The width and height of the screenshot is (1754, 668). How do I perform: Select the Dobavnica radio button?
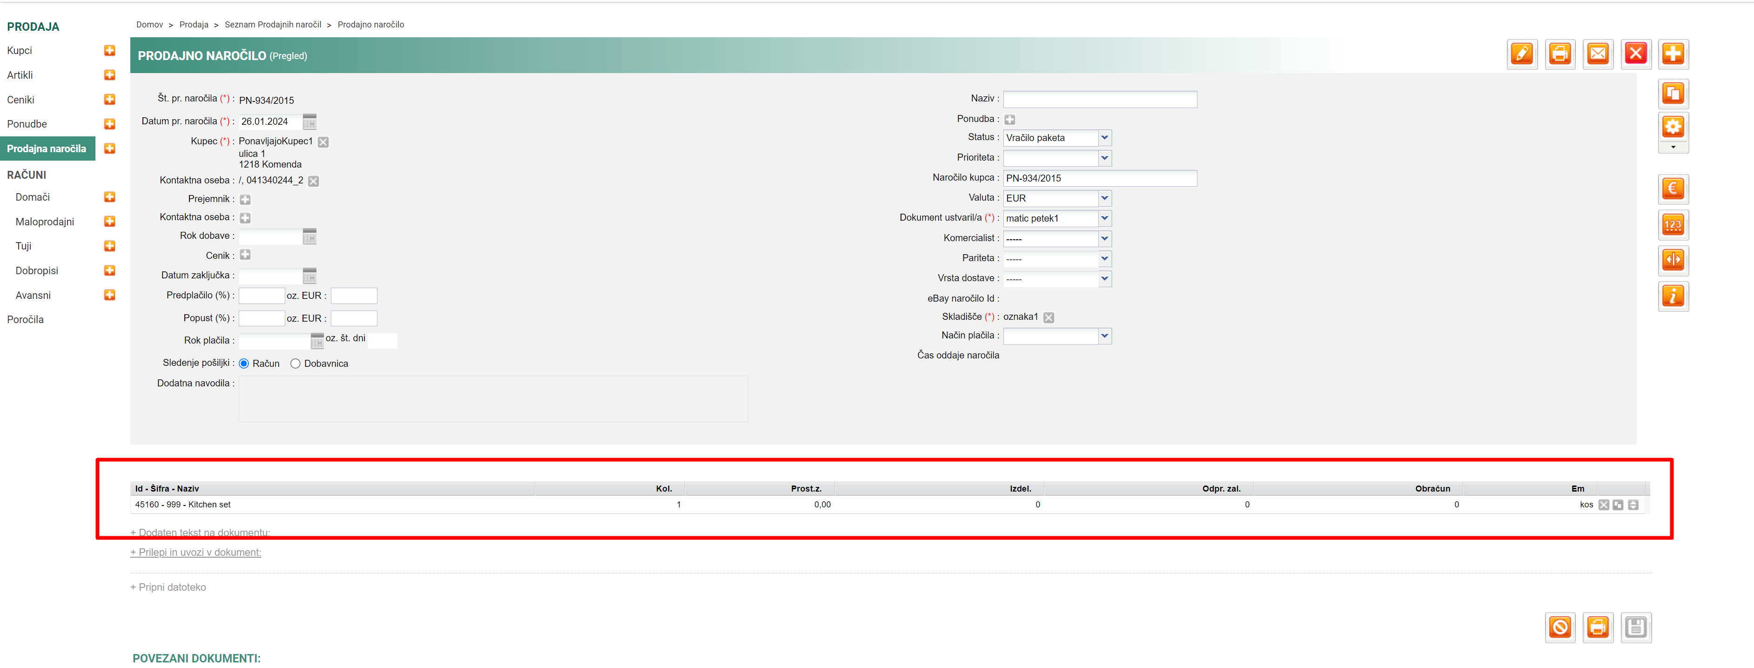pyautogui.click(x=296, y=364)
